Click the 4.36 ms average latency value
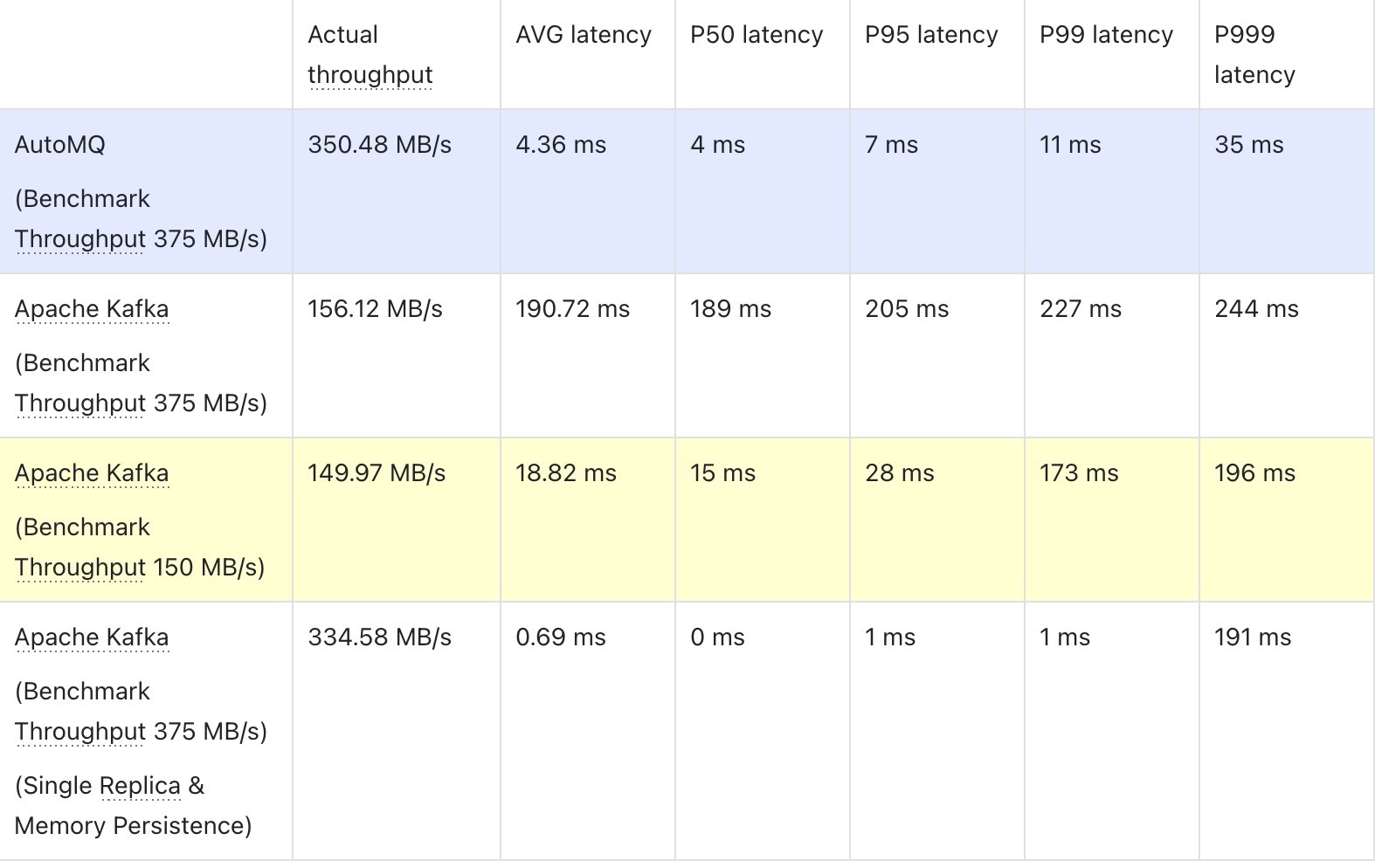The height and width of the screenshot is (861, 1375). pos(560,145)
